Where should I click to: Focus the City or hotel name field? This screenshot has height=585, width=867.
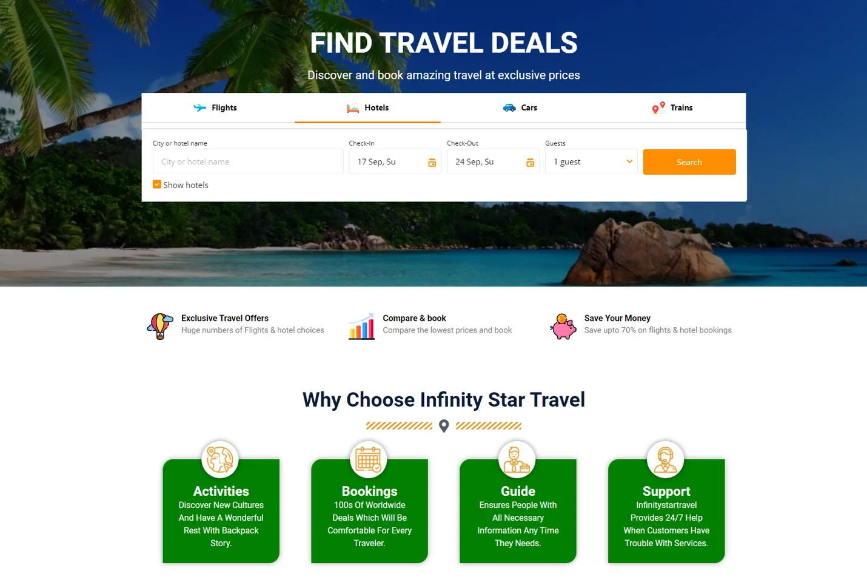coord(248,161)
